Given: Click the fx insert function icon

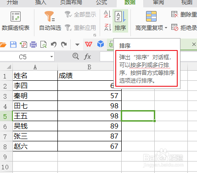Looking at the screenshot, I should tap(87, 56).
